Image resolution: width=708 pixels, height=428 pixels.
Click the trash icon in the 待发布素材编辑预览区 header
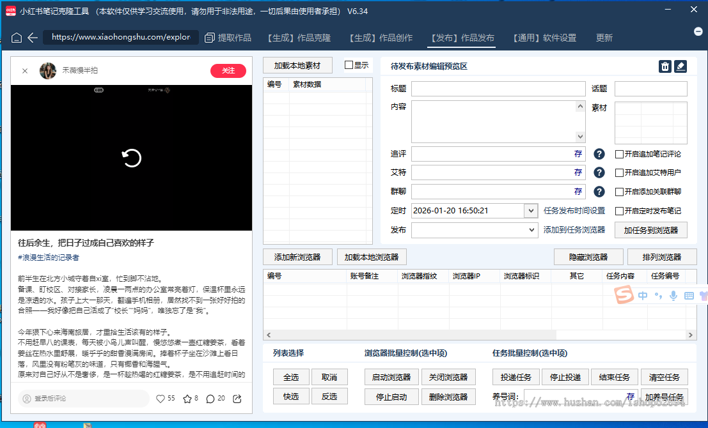click(x=665, y=66)
